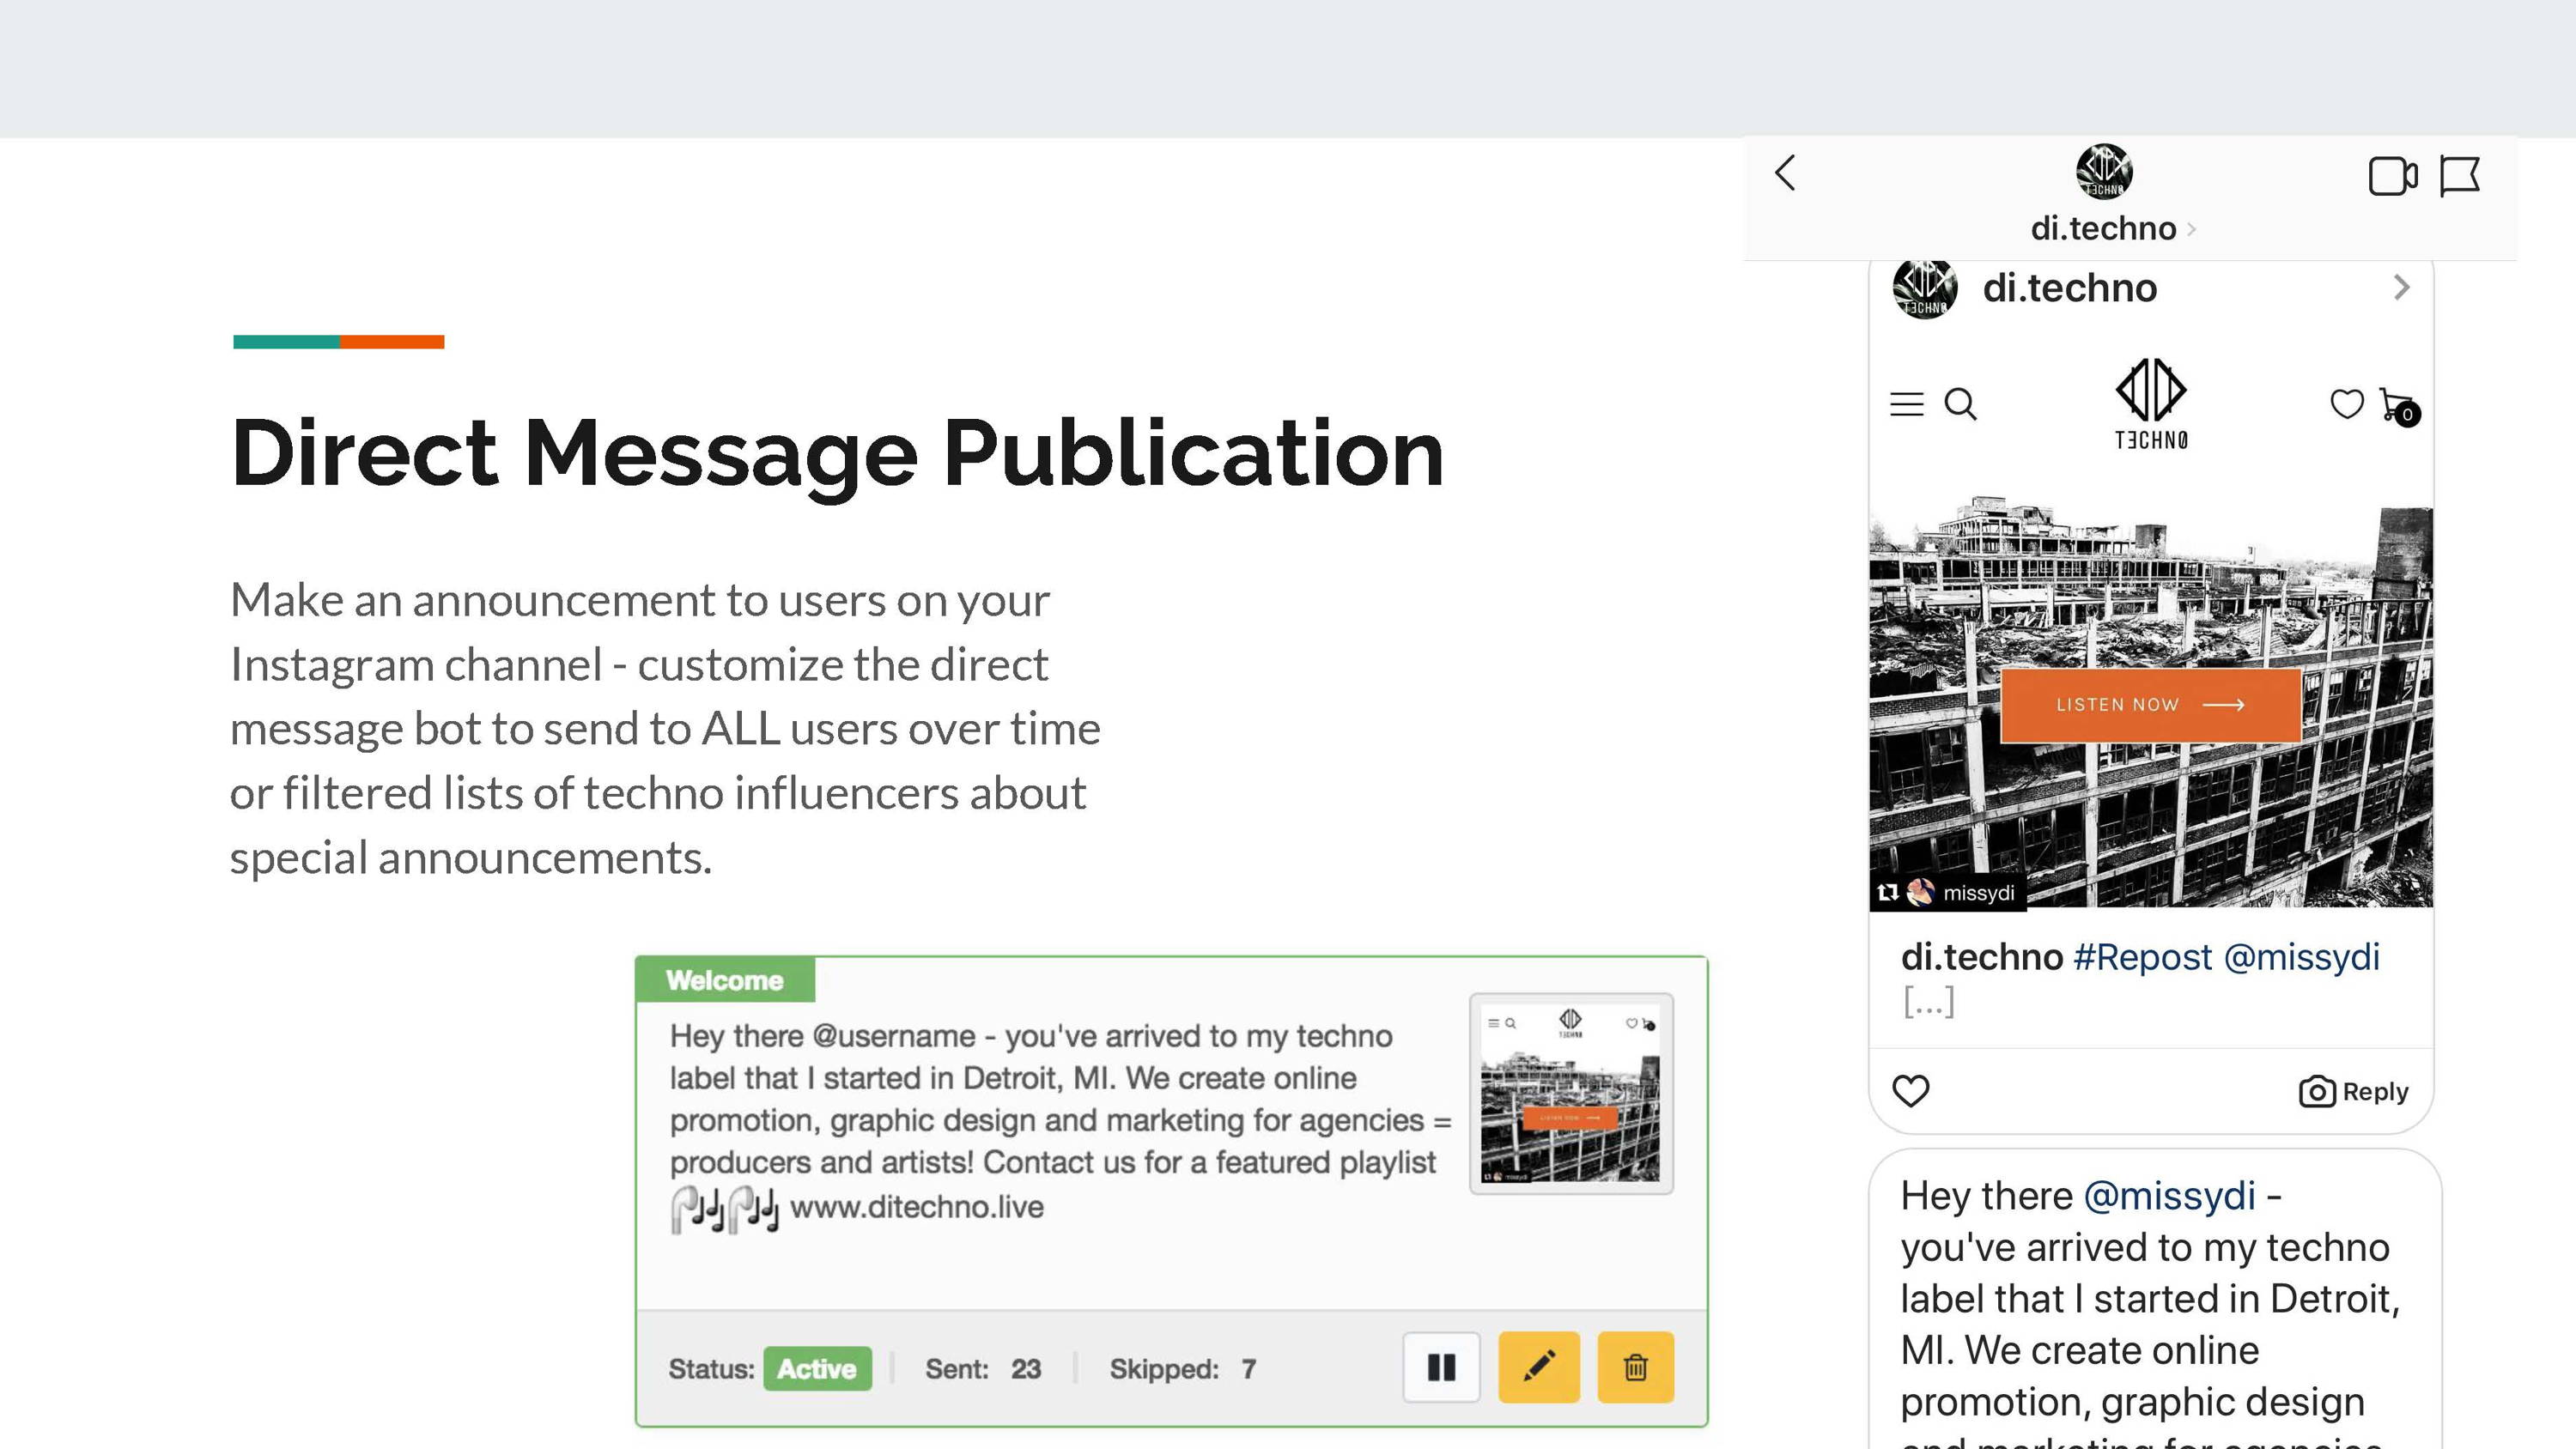2576x1449 pixels.
Task: Delete the Welcome message with trash icon
Action: 1635,1367
